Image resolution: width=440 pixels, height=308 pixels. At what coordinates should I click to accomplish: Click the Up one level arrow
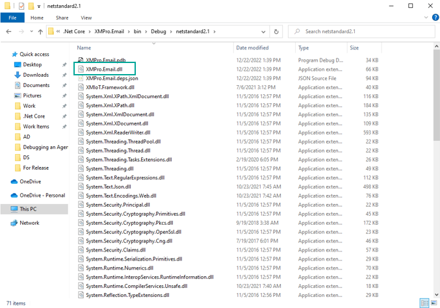41,32
